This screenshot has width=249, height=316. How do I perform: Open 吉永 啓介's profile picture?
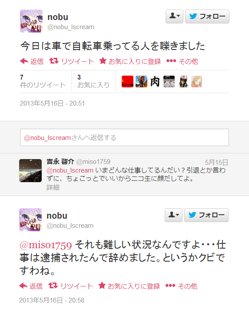pos(30,170)
